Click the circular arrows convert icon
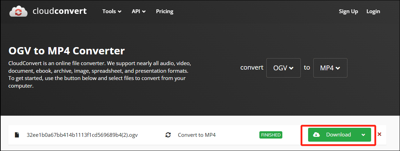Image resolution: width=400 pixels, height=151 pixels. (x=168, y=135)
